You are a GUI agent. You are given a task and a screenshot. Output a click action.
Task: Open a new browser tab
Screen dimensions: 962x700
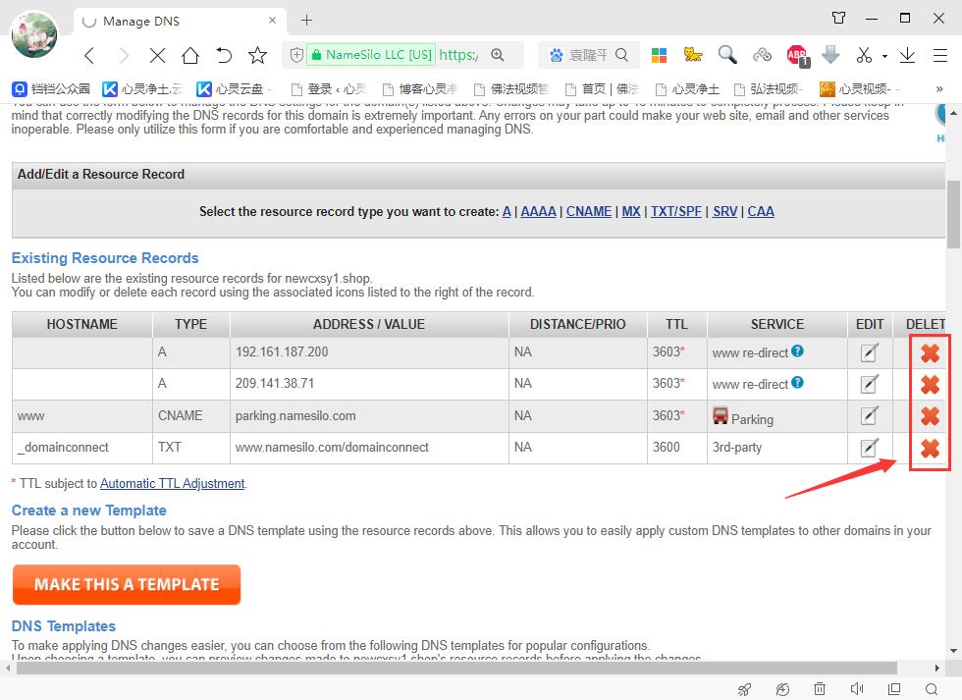[x=306, y=21]
